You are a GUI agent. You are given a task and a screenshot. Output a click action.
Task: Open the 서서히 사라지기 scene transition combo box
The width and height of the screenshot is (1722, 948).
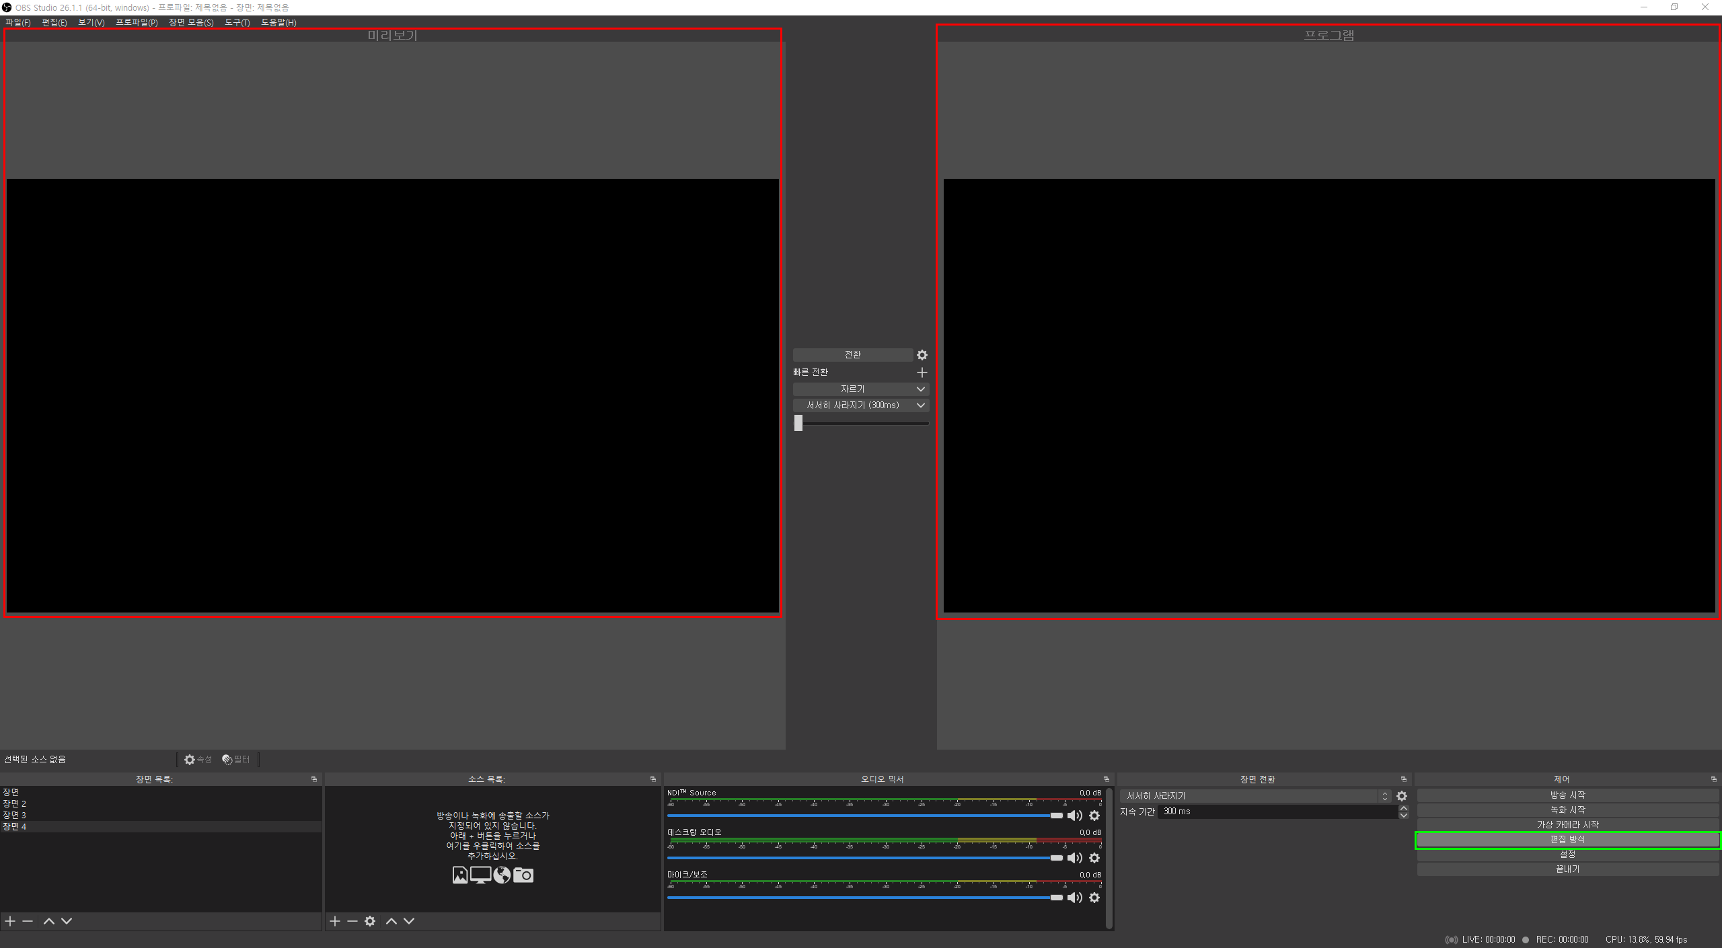click(1255, 796)
